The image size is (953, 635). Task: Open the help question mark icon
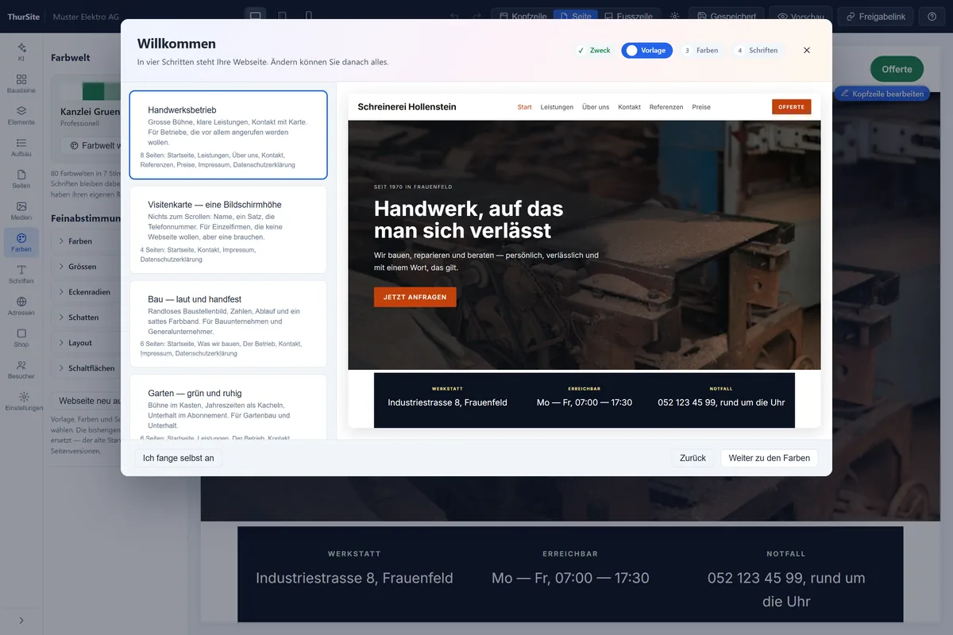point(932,17)
